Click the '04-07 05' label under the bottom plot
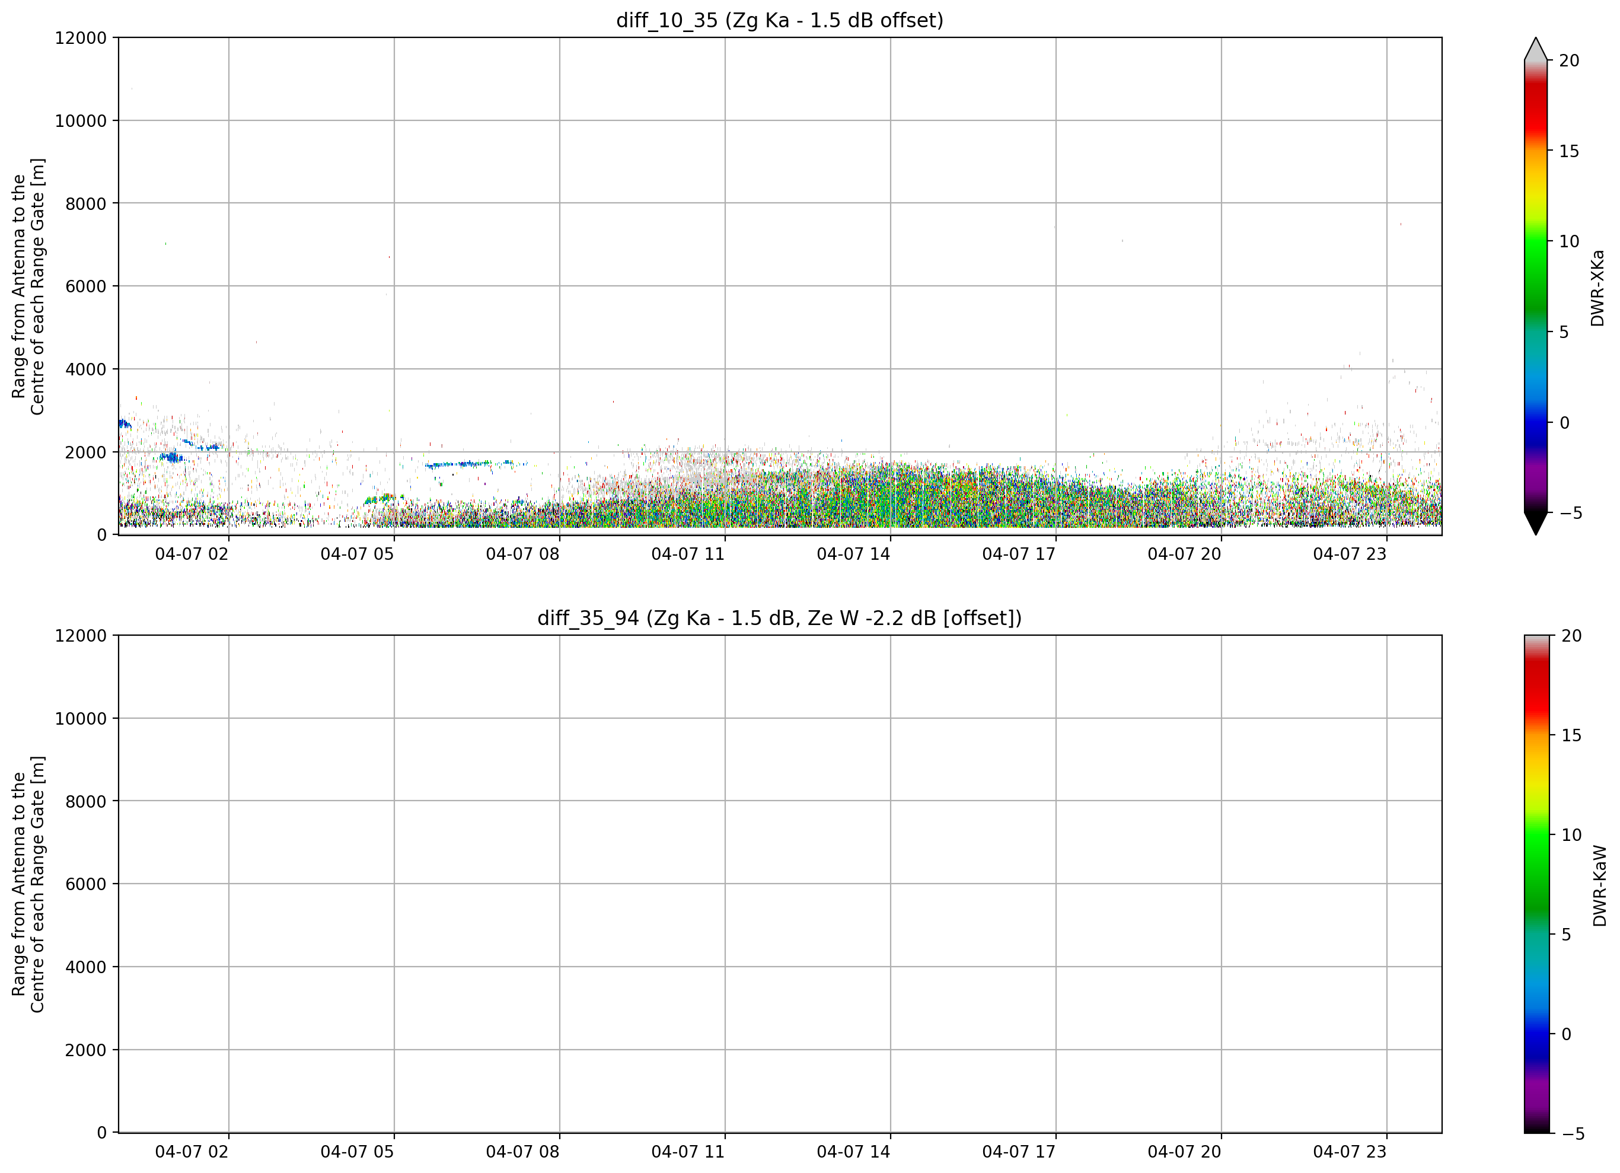 357,1152
